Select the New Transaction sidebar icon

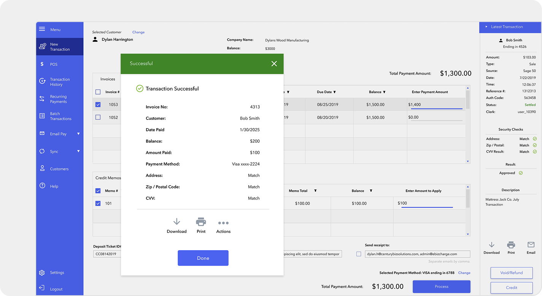tap(43, 46)
